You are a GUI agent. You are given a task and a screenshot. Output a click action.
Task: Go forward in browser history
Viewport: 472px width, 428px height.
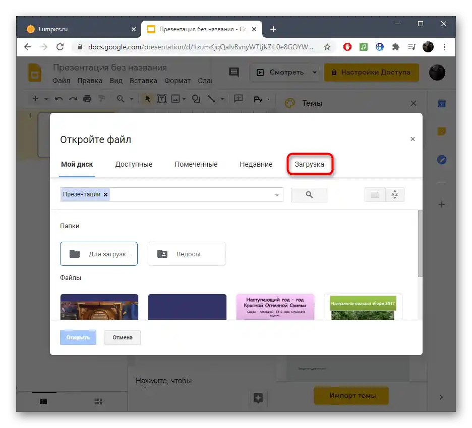44,47
